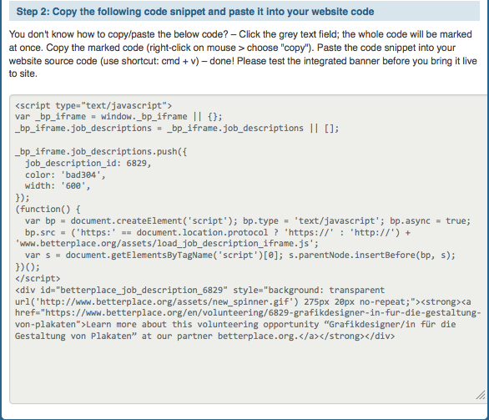
Task: Place cursor on opening script type="text/javascript" line
Action: point(93,105)
